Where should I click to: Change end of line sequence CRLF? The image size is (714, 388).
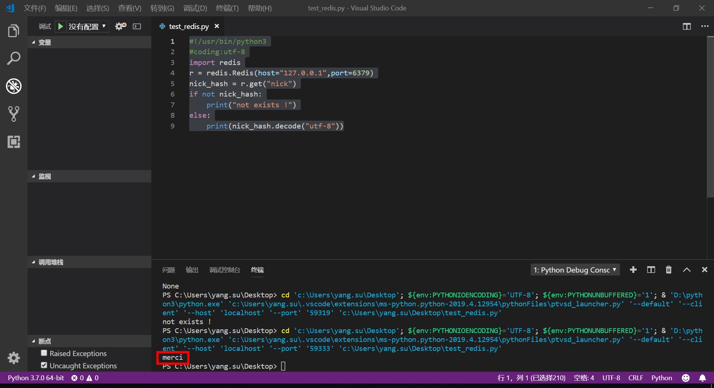[x=636, y=378]
